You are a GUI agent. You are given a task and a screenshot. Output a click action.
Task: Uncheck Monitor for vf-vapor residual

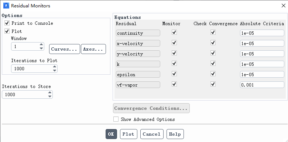click(174, 84)
